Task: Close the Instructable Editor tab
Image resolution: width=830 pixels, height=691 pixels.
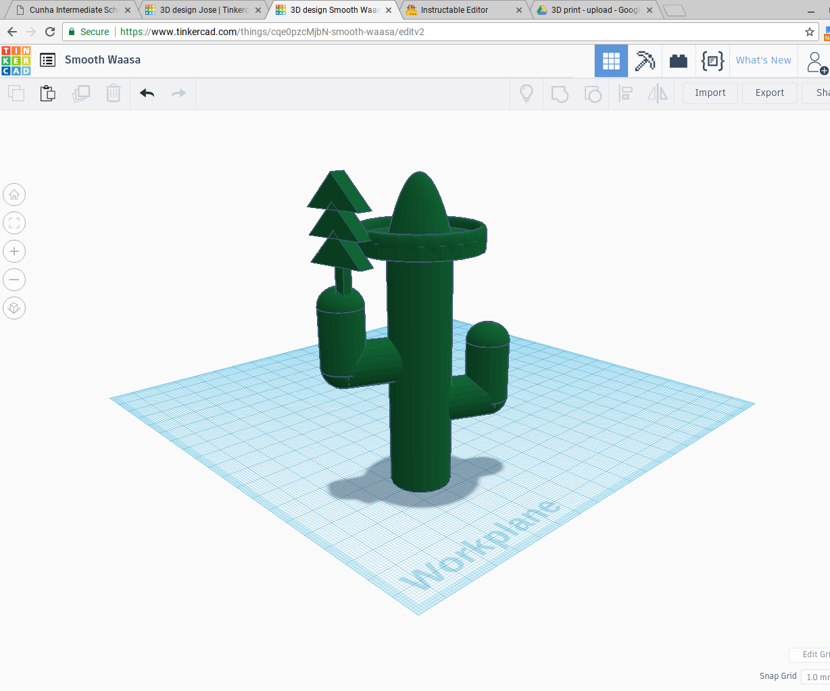Action: 519,10
